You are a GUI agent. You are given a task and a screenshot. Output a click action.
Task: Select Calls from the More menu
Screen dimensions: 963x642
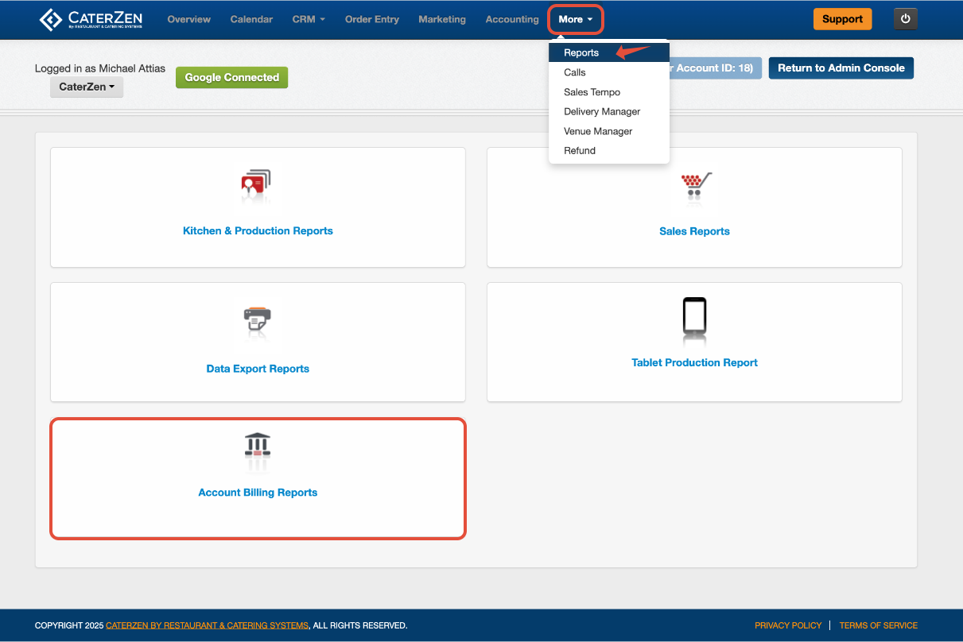point(609,72)
